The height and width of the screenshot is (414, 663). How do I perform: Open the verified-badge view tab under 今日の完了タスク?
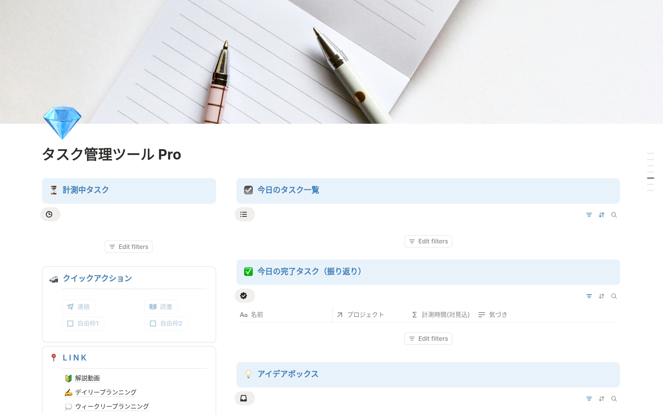tap(245, 296)
